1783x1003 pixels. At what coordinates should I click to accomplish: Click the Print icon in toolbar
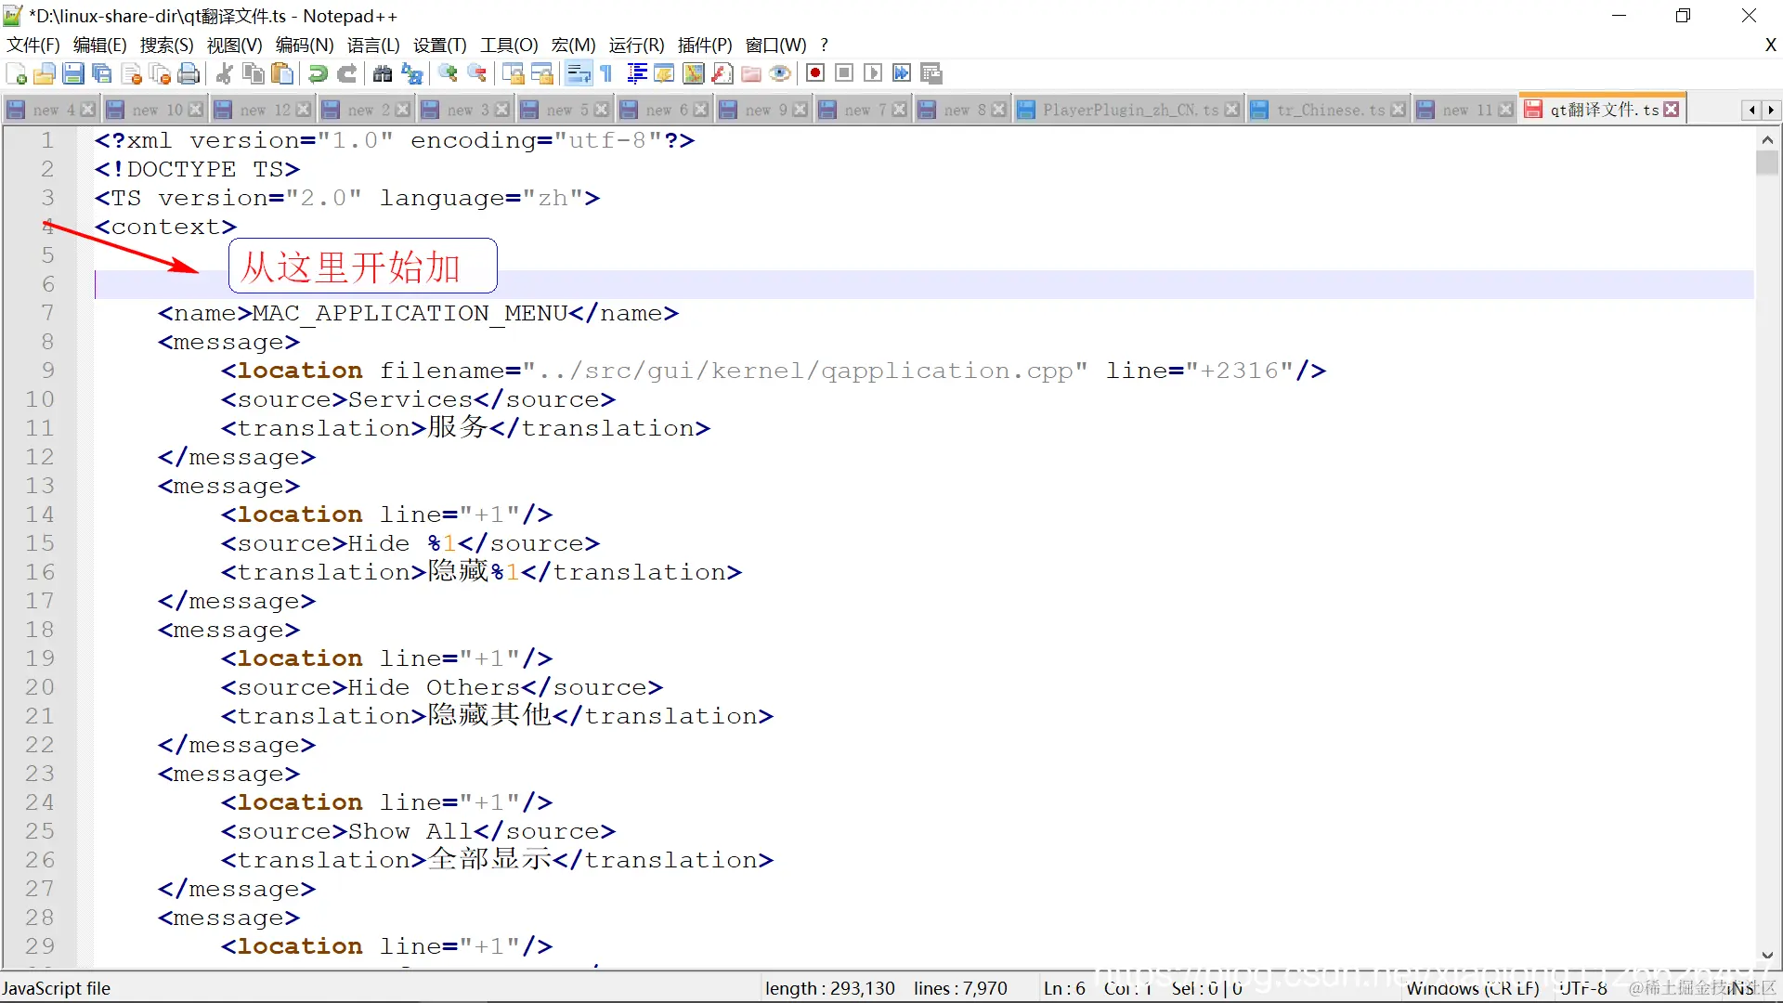click(x=189, y=73)
